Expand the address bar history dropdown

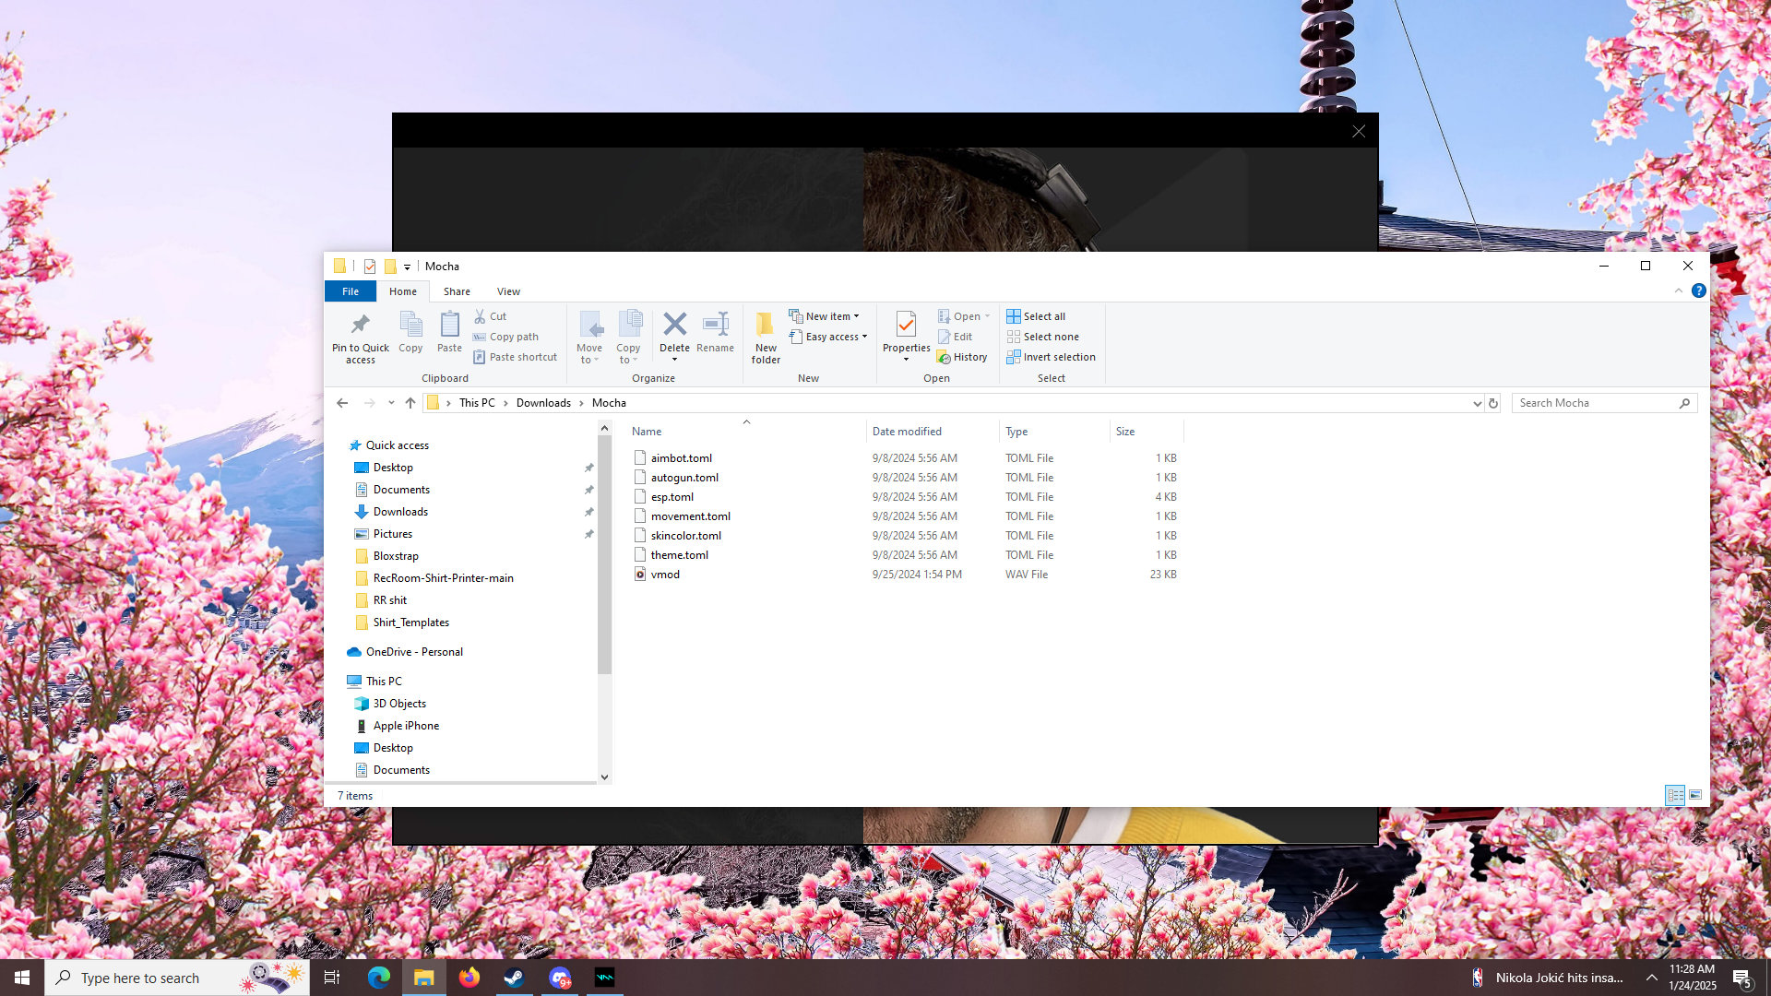[x=1477, y=403]
